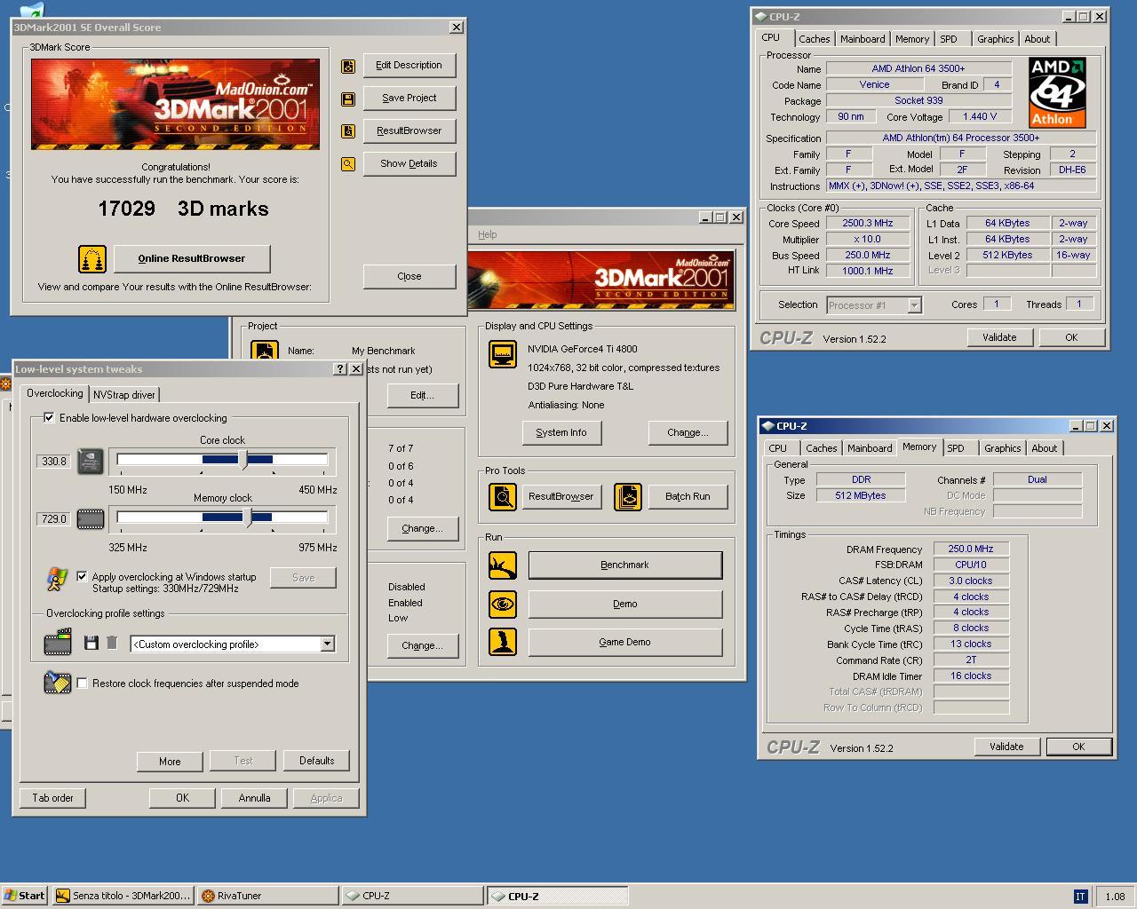The image size is (1137, 909).
Task: Click the AMD Athlon 64 logo
Action: pyautogui.click(x=1057, y=93)
